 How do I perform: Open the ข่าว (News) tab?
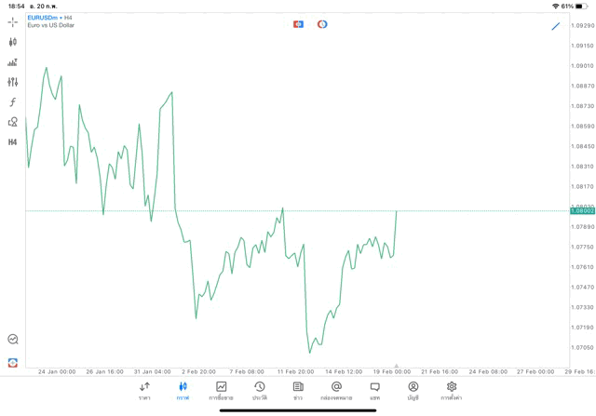(x=298, y=390)
